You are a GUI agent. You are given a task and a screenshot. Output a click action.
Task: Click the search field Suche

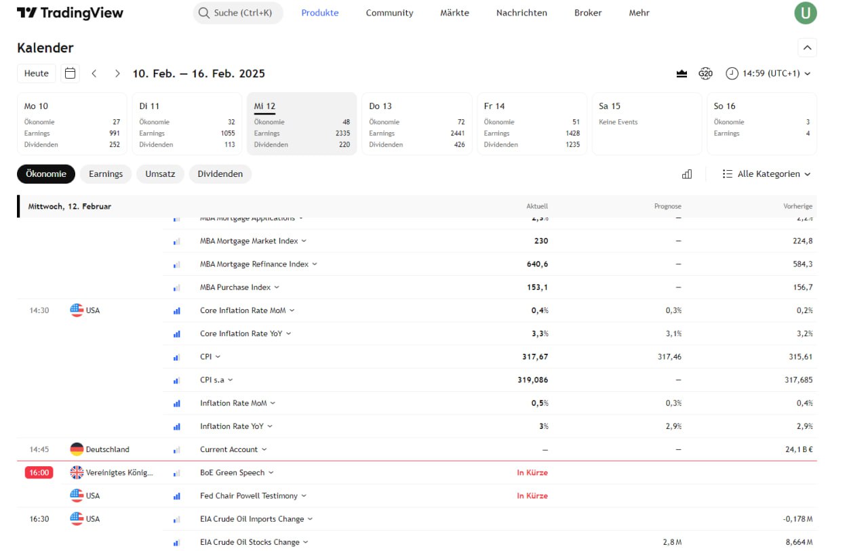tap(238, 13)
